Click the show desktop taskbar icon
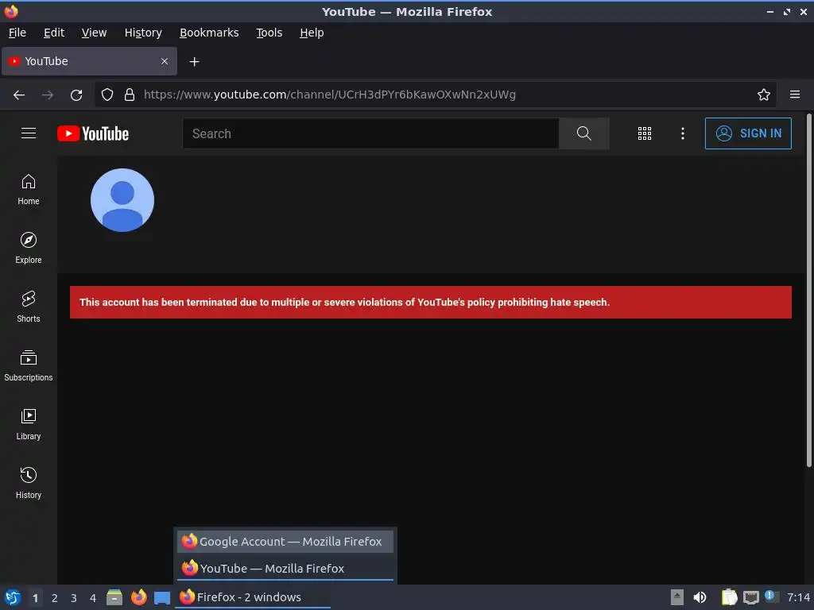Image resolution: width=814 pixels, height=610 pixels. pos(162,598)
